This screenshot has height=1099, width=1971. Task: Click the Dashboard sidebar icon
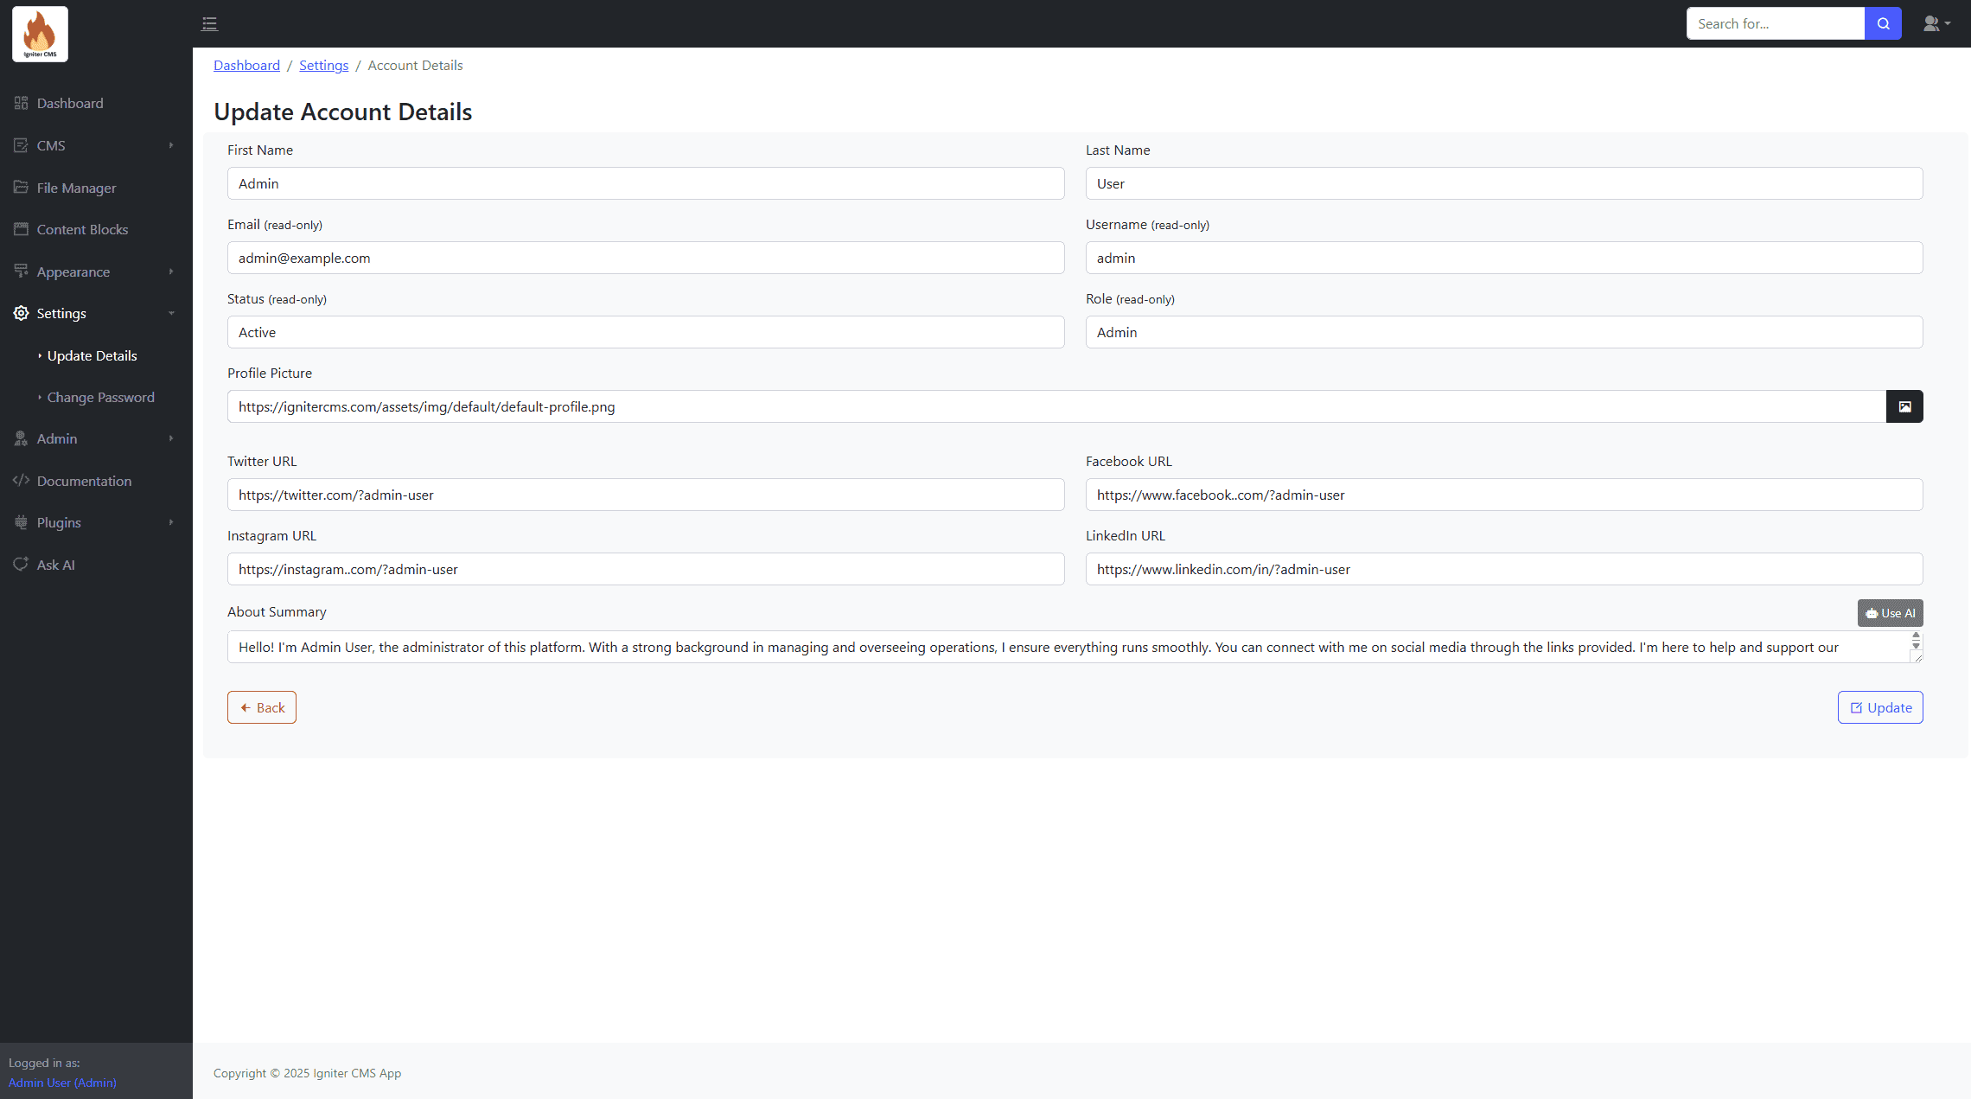[x=22, y=103]
